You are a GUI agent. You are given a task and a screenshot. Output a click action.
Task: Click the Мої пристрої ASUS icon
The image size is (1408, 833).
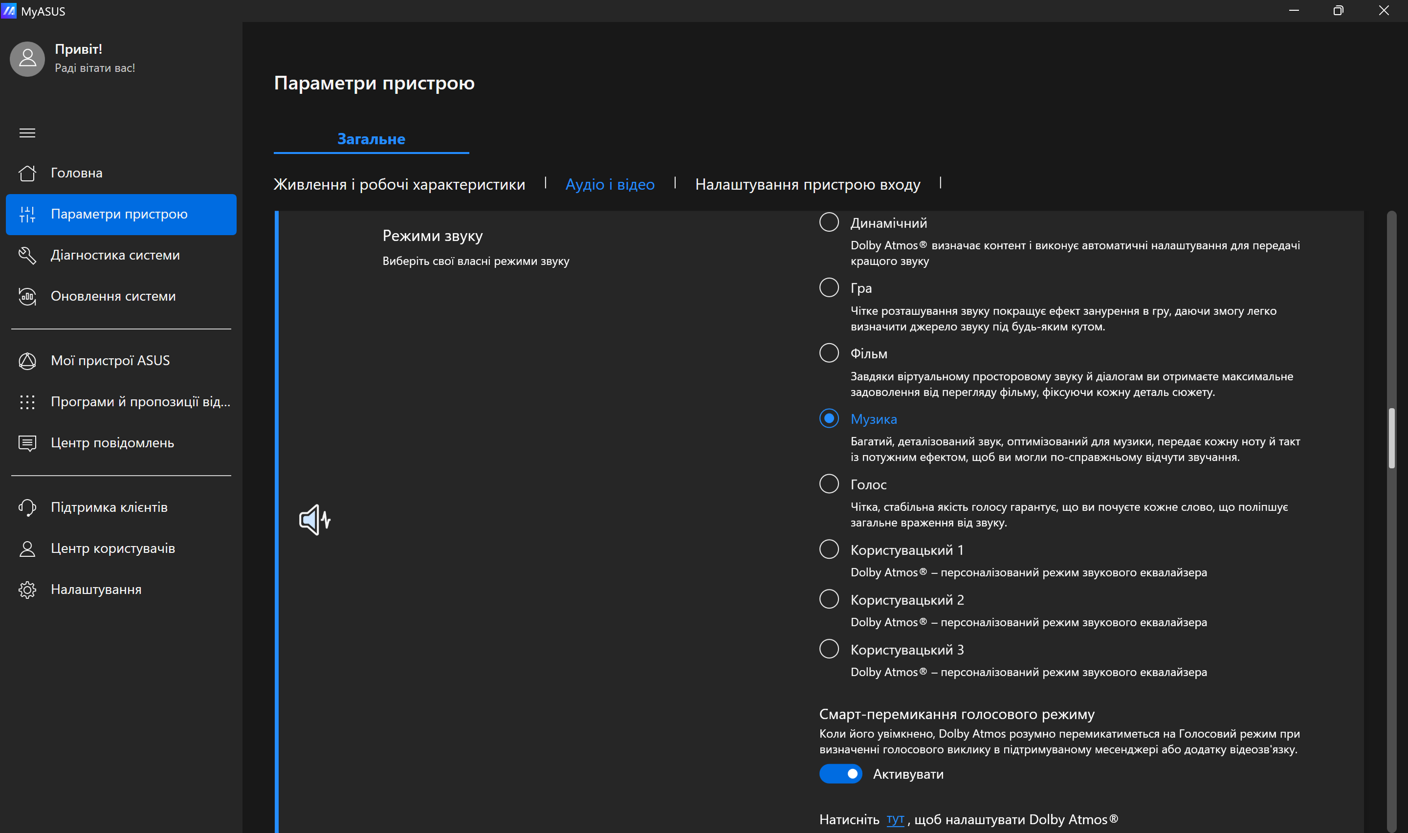pos(27,361)
